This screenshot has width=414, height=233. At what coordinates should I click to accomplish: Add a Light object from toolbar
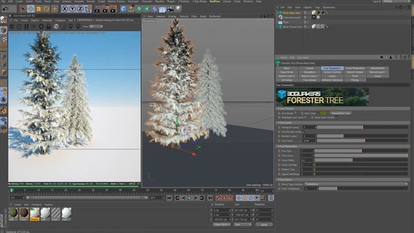point(179,9)
